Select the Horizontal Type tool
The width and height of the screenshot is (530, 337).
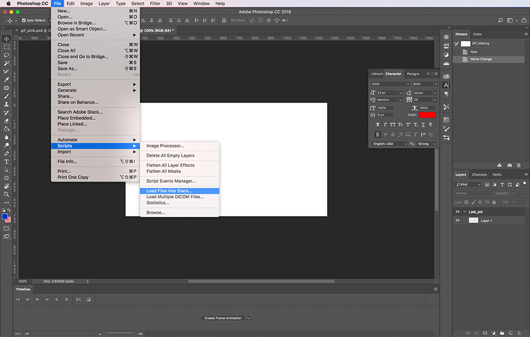point(7,162)
